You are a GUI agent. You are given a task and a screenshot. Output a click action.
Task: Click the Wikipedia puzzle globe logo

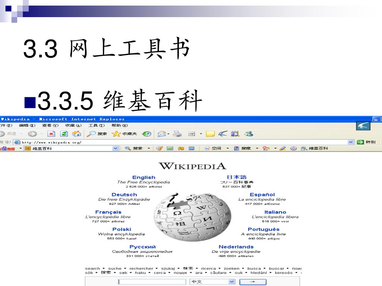[192, 216]
